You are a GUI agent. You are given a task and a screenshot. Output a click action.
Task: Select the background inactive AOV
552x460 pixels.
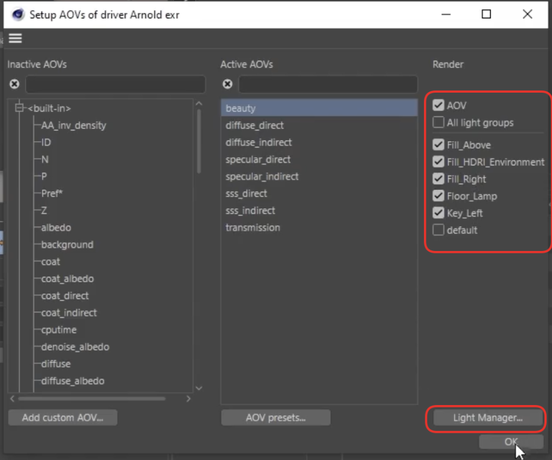click(x=67, y=244)
